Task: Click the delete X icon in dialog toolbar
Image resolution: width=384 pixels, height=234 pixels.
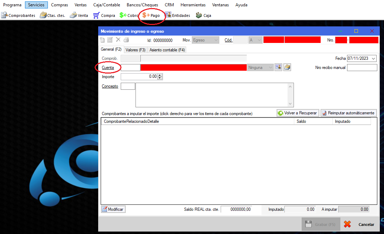Action: tap(118, 40)
